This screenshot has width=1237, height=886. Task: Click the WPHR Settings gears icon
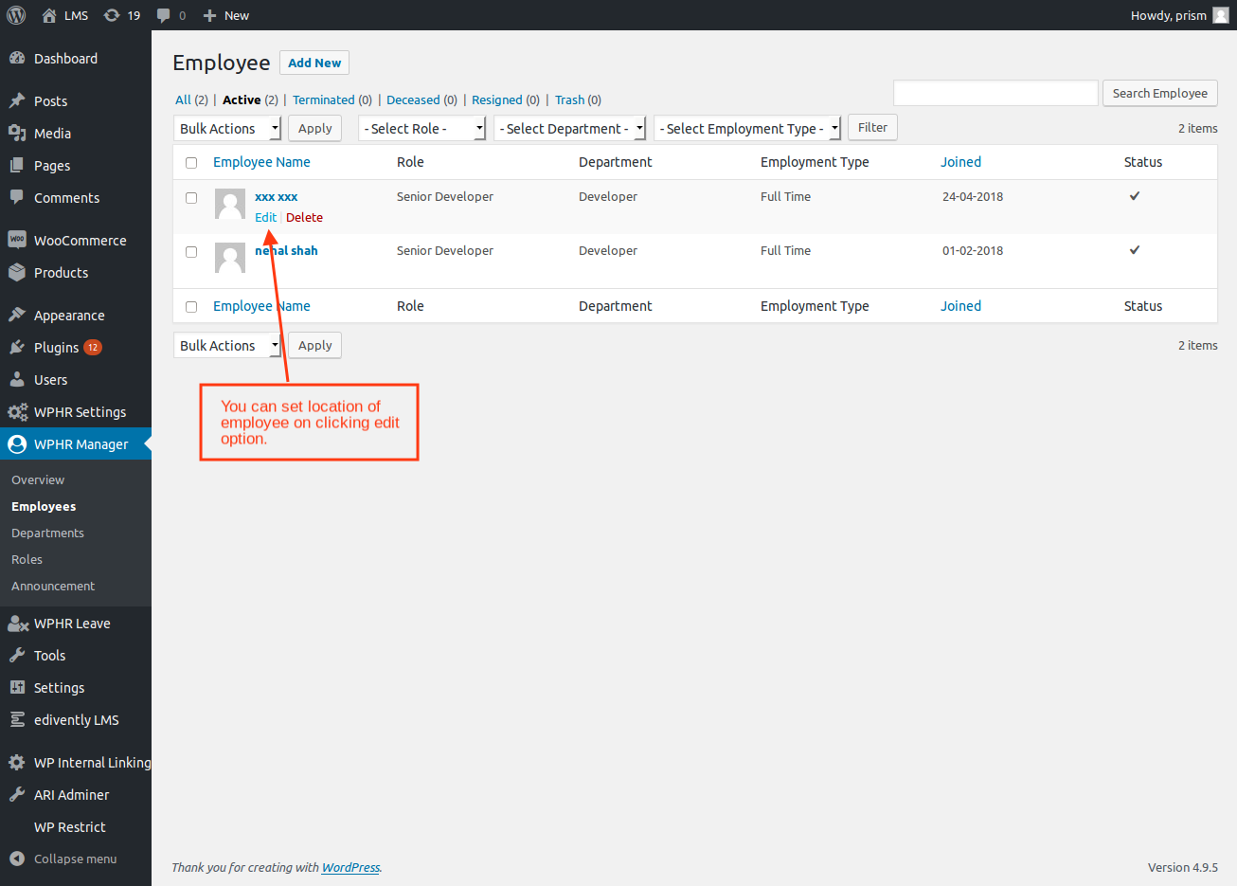(x=17, y=411)
